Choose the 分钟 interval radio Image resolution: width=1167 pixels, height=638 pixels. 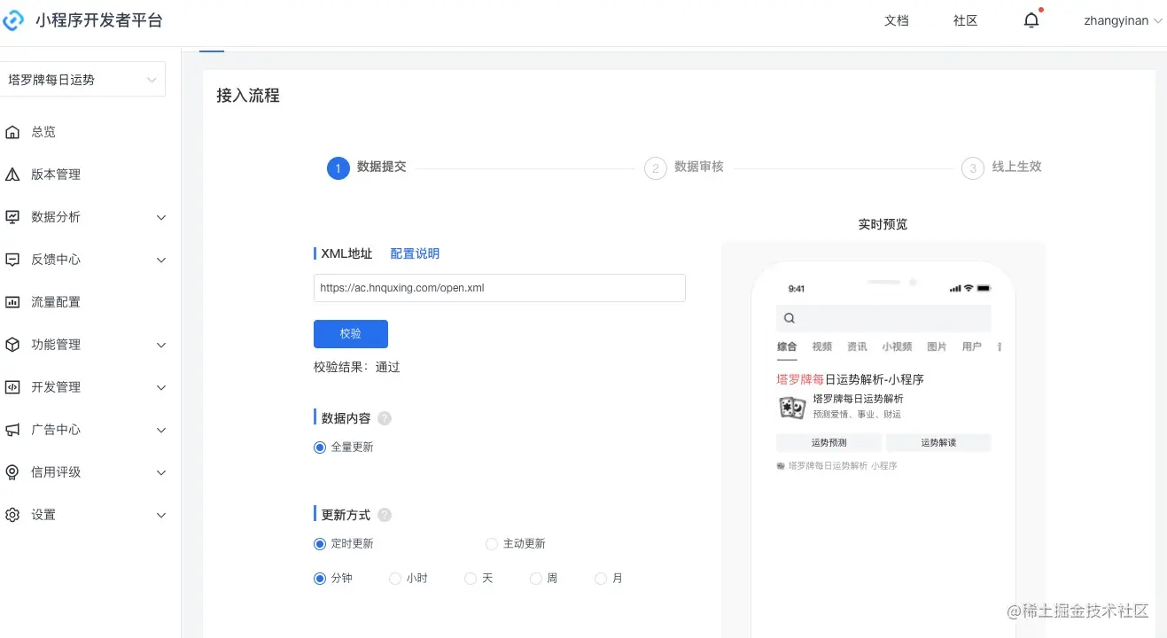pyautogui.click(x=320, y=579)
